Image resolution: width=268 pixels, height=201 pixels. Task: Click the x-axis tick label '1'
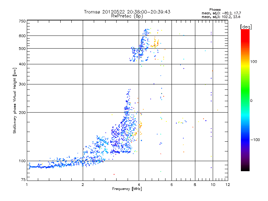27,185
